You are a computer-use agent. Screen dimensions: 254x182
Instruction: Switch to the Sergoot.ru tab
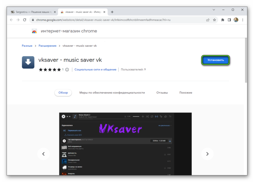pyautogui.click(x=32, y=12)
